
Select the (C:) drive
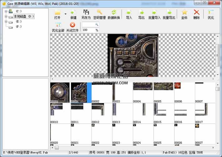[x=18, y=11]
